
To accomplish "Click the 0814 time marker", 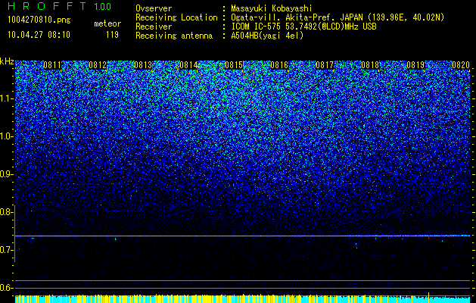I will coord(188,65).
